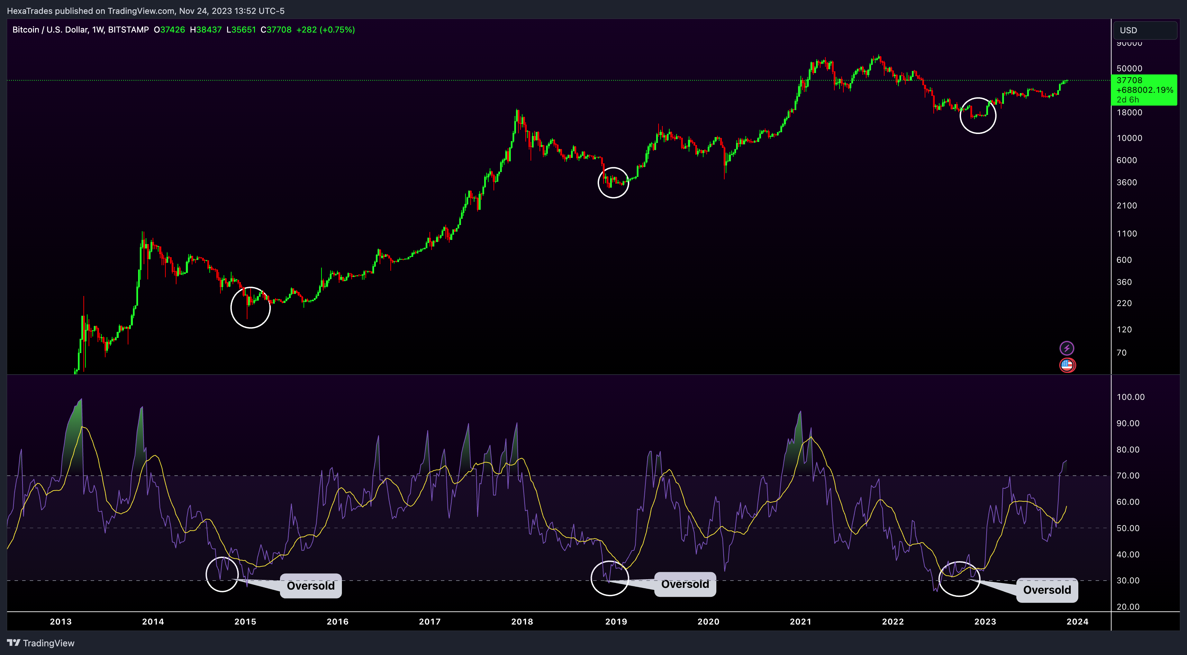Click the 2015 label on time axis
Screen dimensions: 1187x655
click(245, 621)
